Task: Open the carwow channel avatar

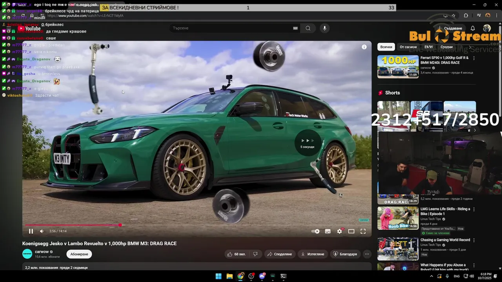Action: 27,254
